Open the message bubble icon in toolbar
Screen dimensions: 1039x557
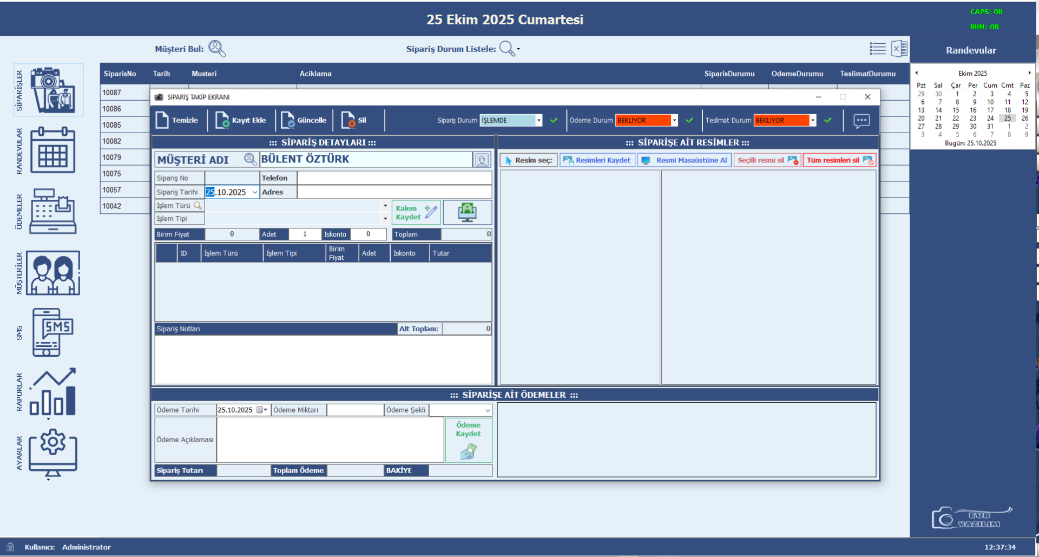point(862,121)
